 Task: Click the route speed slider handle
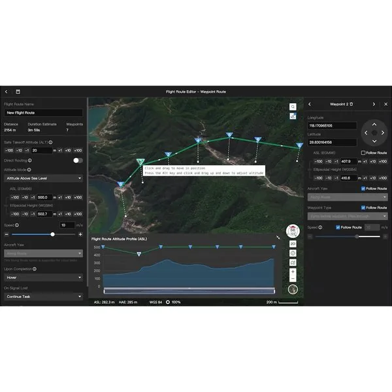point(52,235)
